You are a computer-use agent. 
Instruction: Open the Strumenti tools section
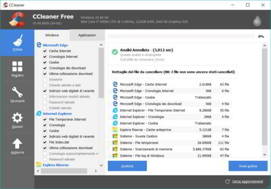(x=17, y=95)
